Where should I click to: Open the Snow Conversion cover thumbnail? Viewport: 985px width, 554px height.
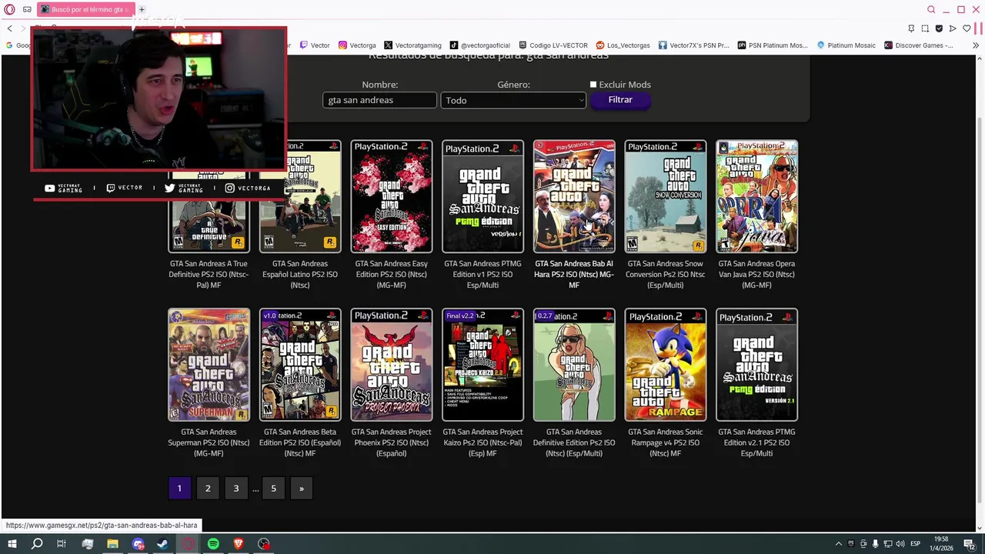[x=666, y=196]
